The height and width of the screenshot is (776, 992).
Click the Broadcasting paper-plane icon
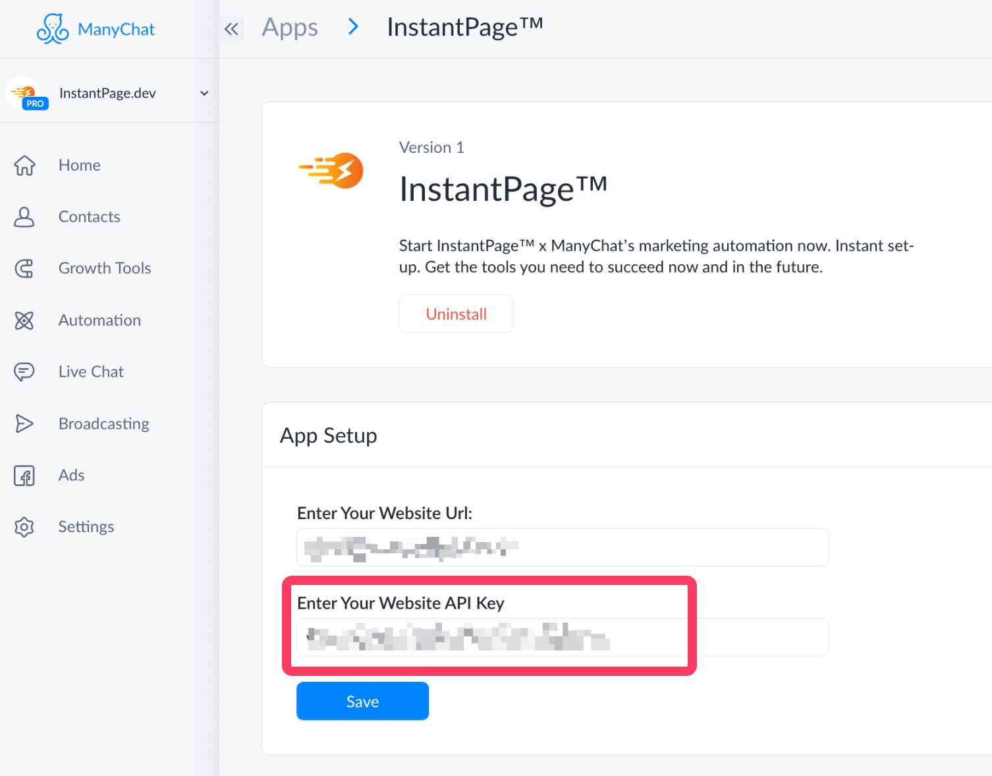coord(24,424)
